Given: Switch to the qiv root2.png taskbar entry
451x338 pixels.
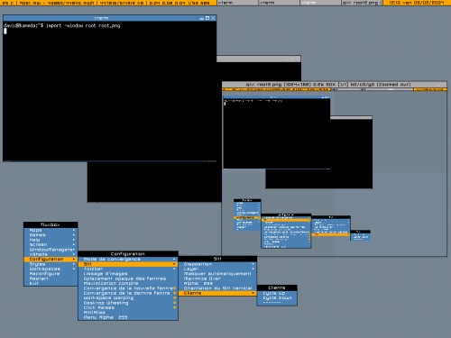Looking at the screenshot, I should click(x=362, y=3).
